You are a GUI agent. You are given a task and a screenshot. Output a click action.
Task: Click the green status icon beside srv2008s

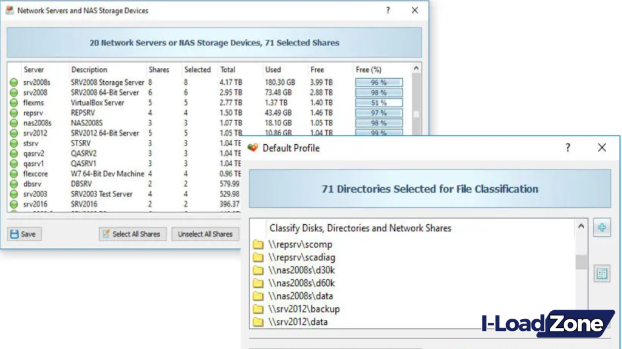[13, 82]
